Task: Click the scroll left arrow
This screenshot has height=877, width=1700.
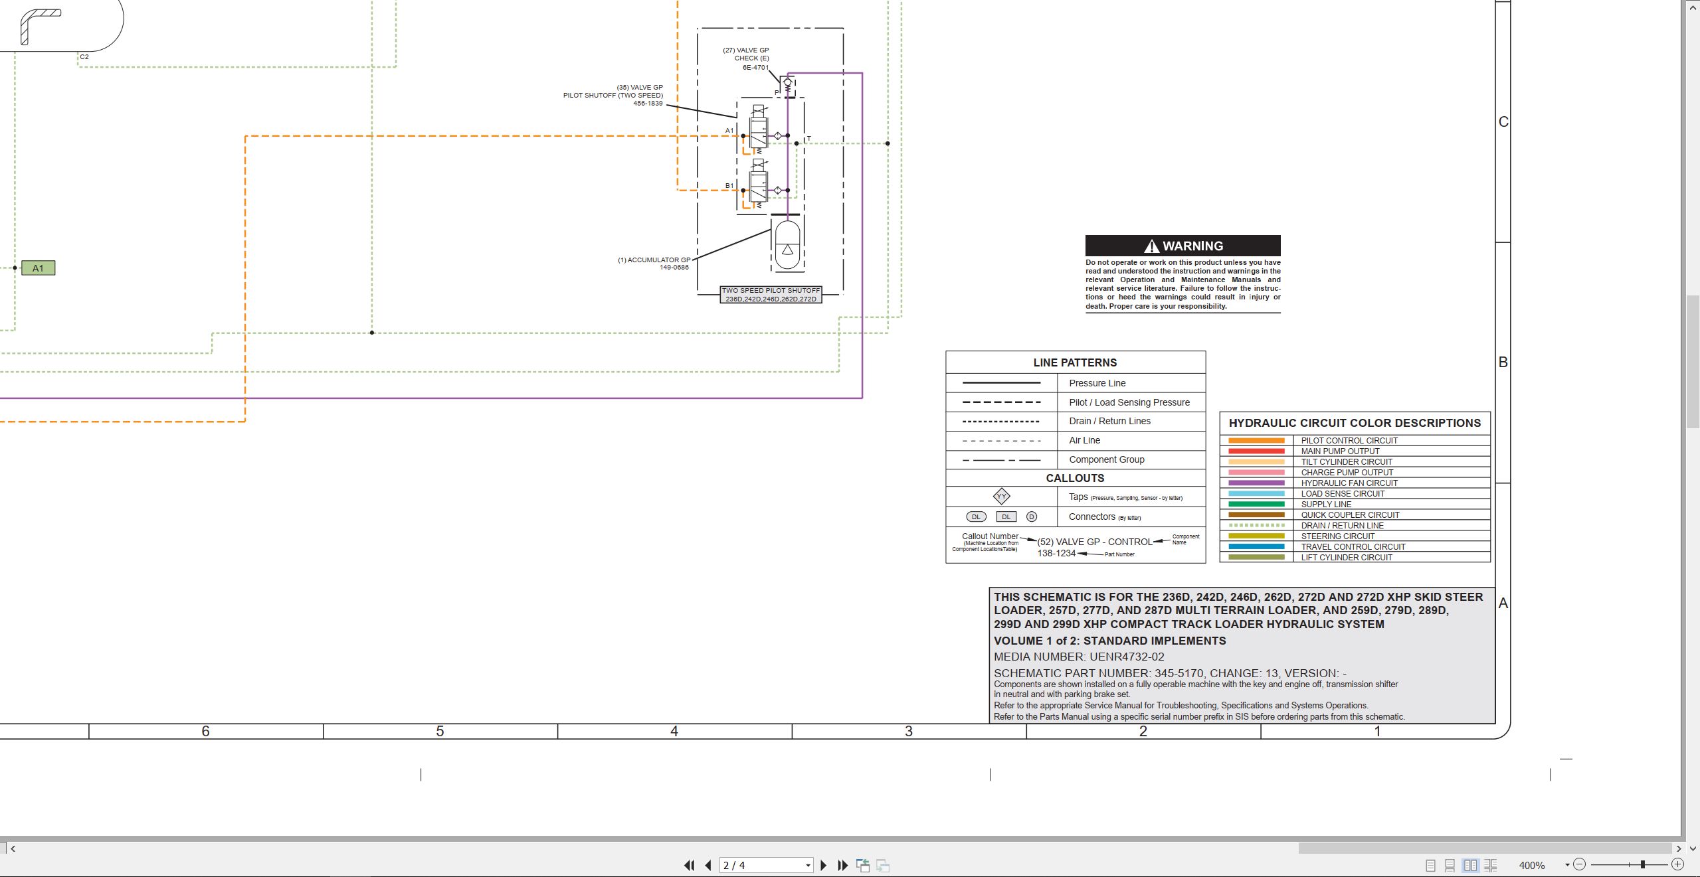Action: tap(13, 848)
